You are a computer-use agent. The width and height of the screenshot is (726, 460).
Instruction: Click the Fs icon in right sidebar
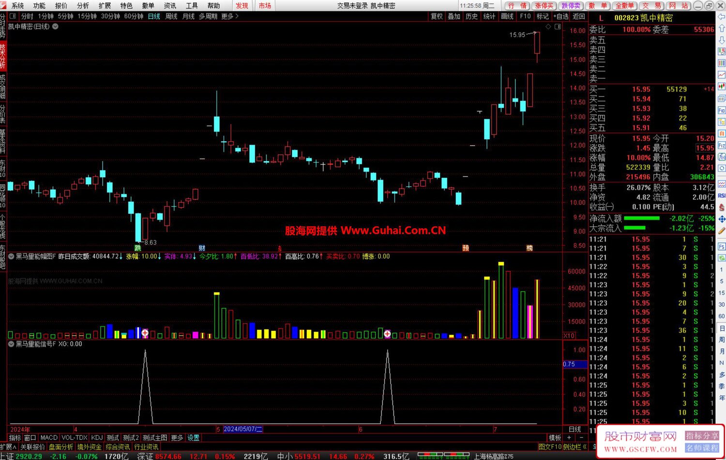pyautogui.click(x=722, y=247)
